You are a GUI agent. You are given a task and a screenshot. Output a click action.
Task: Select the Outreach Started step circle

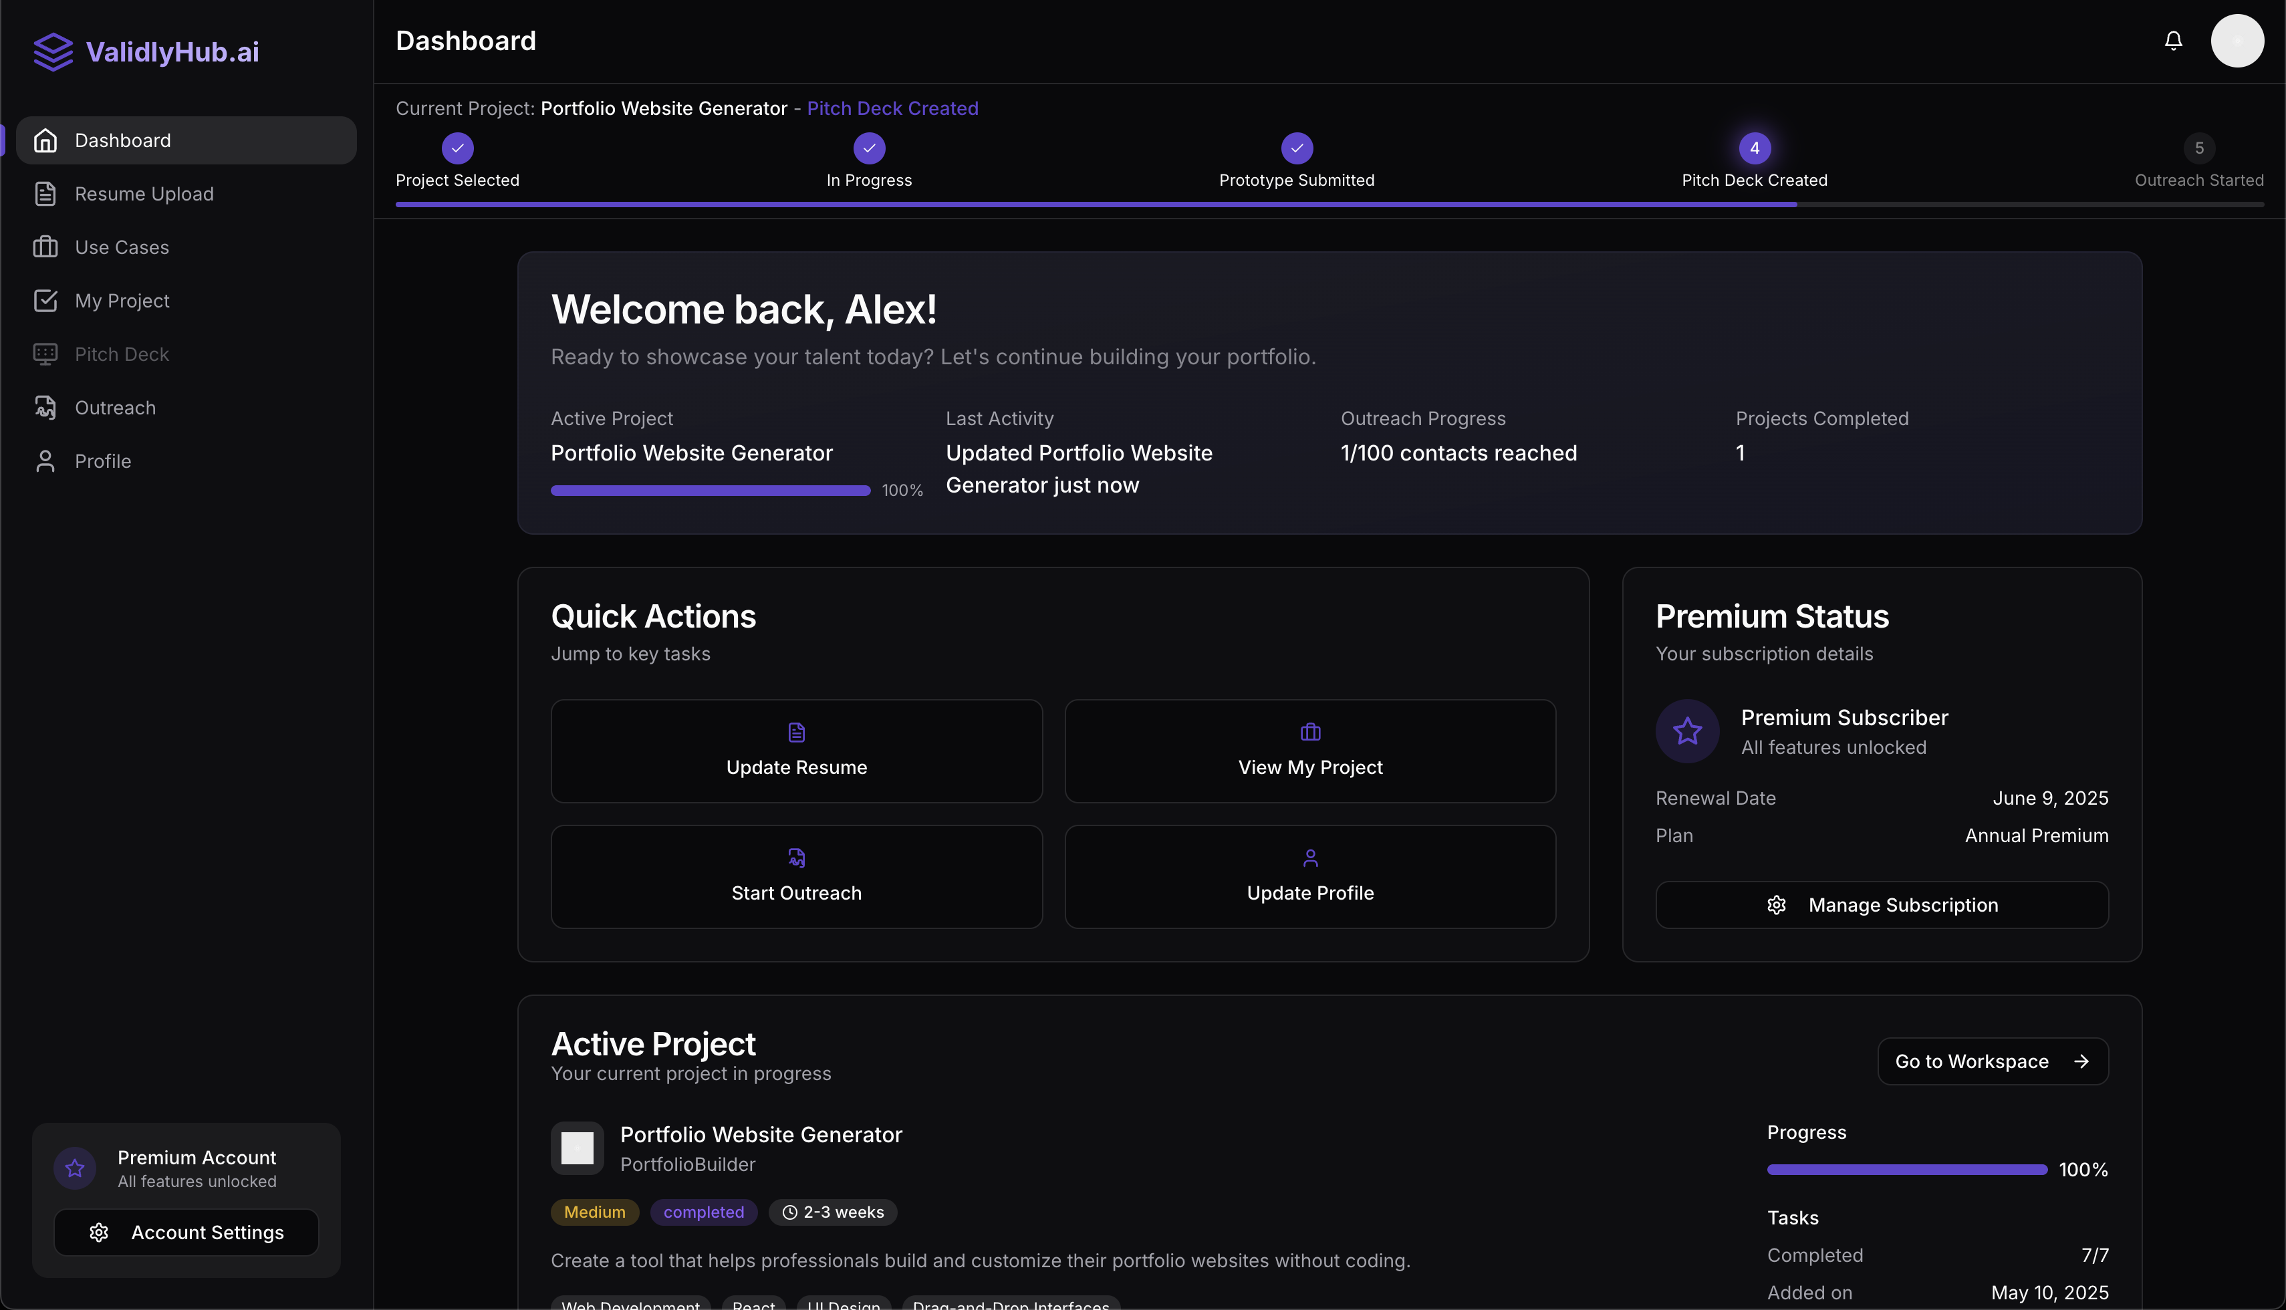2198,148
